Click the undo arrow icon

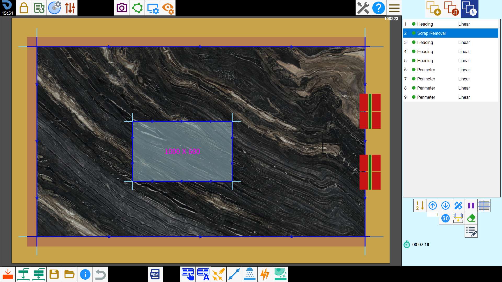pyautogui.click(x=100, y=274)
